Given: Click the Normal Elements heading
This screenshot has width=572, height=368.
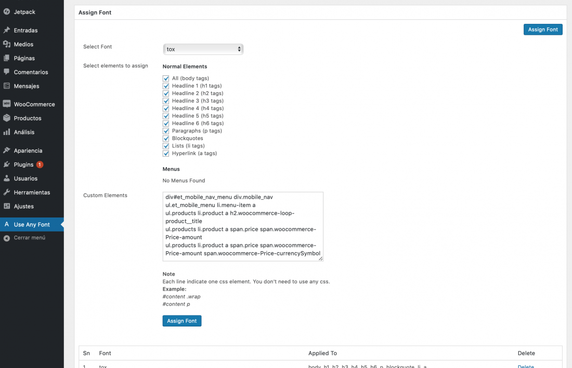Looking at the screenshot, I should point(185,66).
